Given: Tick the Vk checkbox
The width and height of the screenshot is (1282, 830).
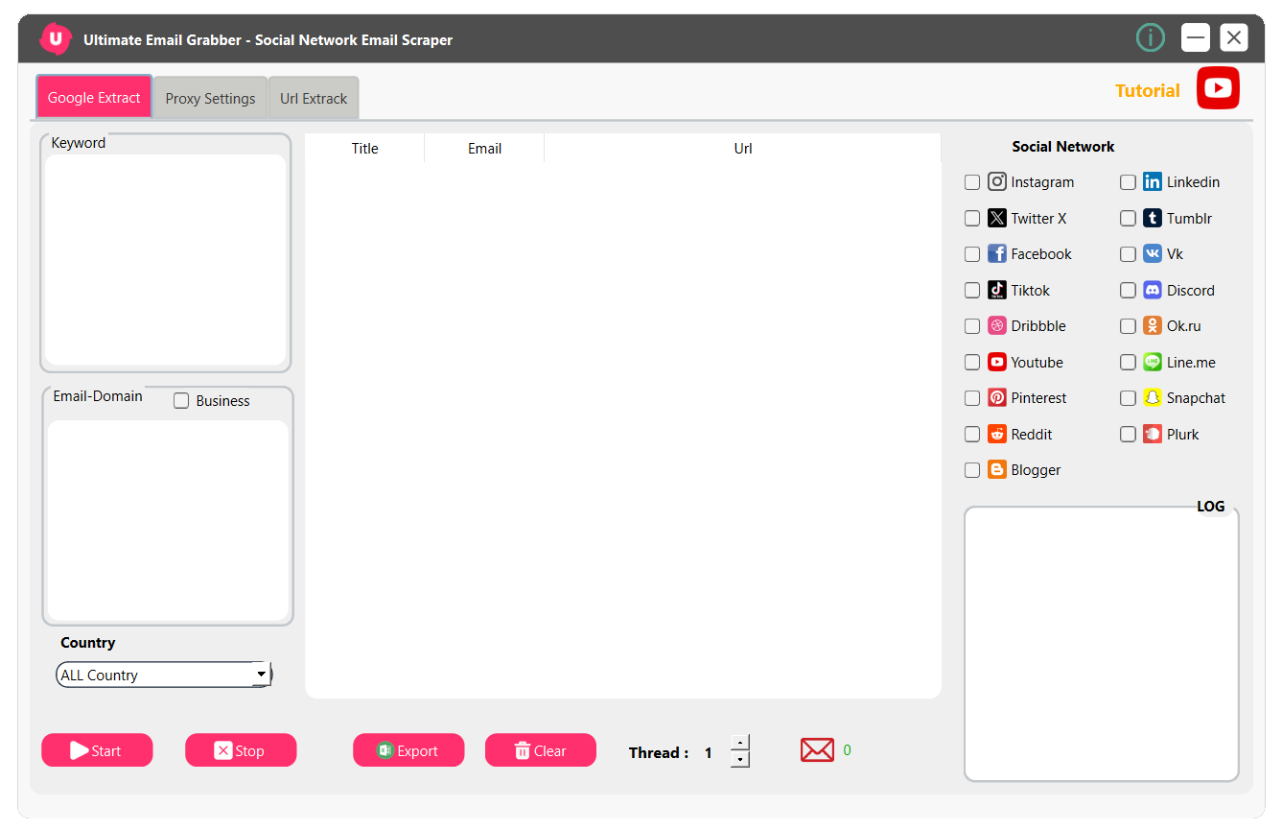Looking at the screenshot, I should [1128, 254].
